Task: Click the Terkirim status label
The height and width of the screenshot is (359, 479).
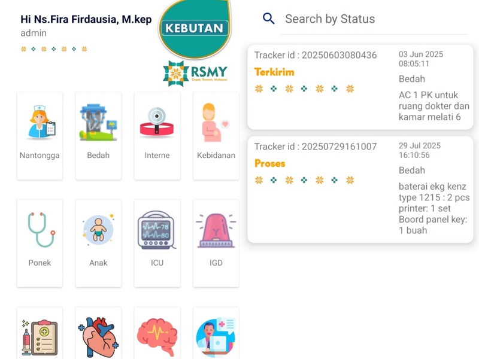Action: pos(274,72)
